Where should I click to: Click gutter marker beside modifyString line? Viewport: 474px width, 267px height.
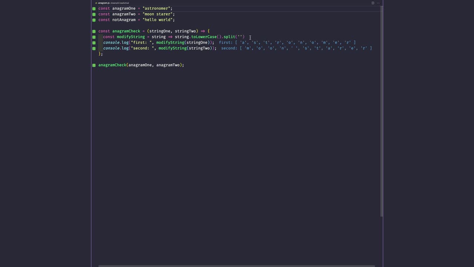94,37
